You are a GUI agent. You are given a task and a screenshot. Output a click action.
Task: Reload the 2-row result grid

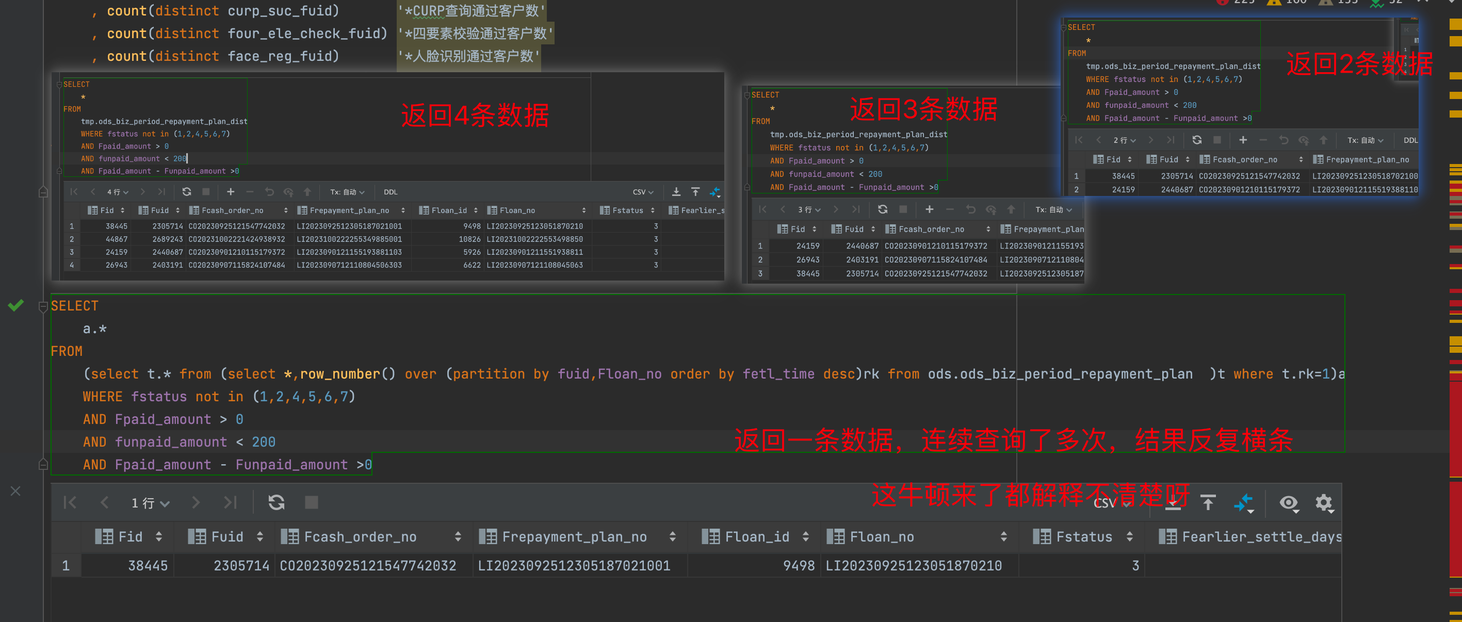[1197, 140]
